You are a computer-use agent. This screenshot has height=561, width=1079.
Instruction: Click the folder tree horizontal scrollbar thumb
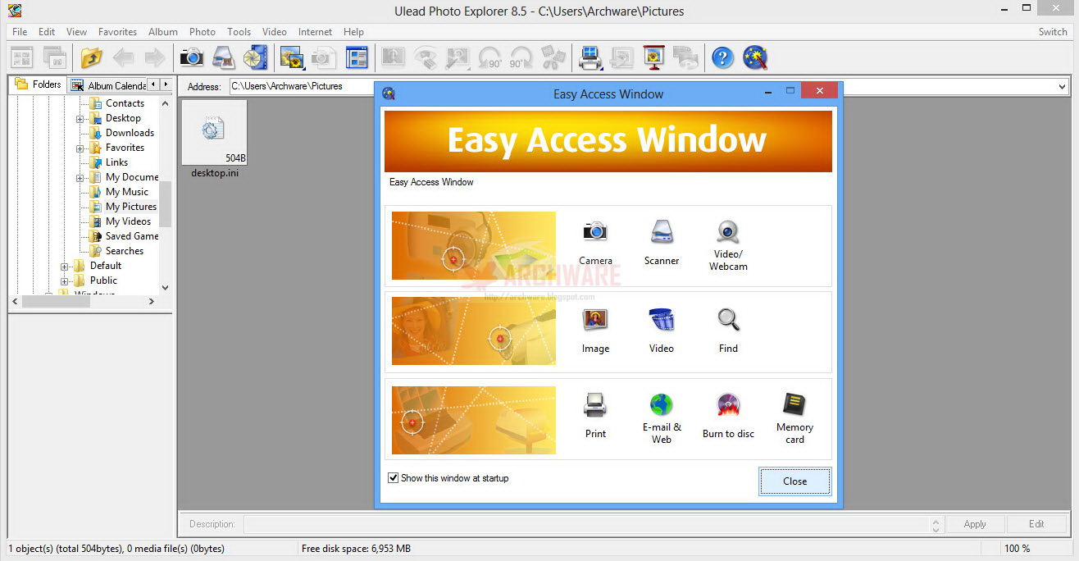[56, 302]
